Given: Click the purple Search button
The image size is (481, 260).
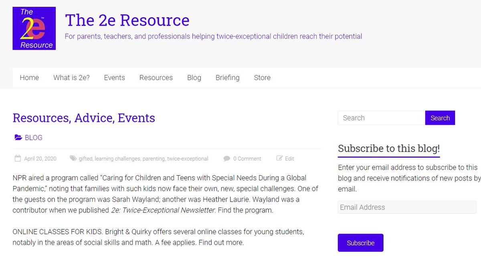Looking at the screenshot, I should click(440, 118).
